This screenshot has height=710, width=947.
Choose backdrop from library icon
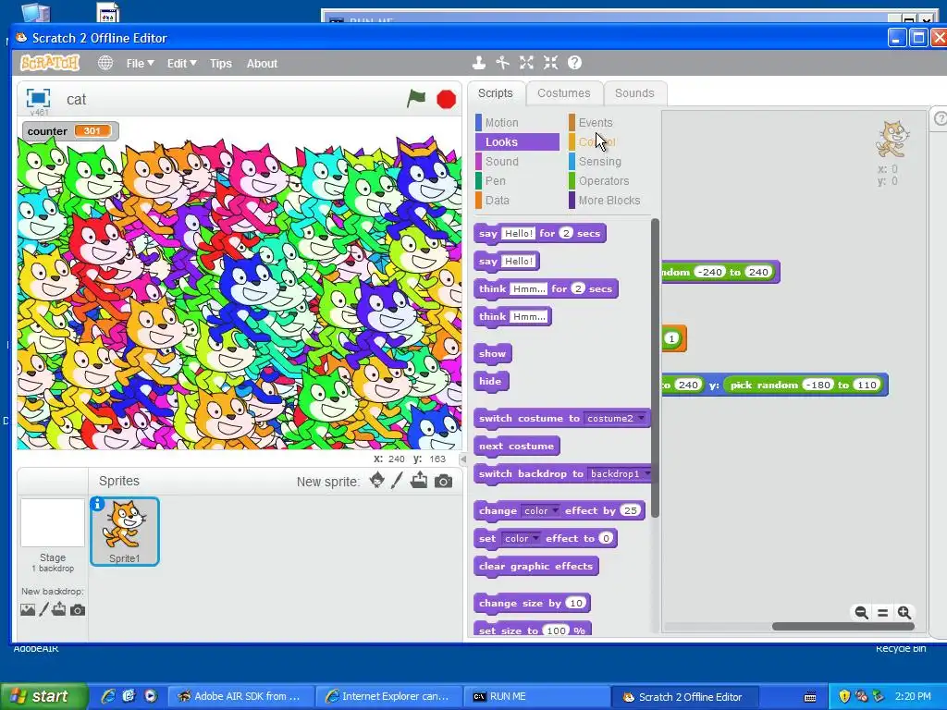pyautogui.click(x=28, y=610)
